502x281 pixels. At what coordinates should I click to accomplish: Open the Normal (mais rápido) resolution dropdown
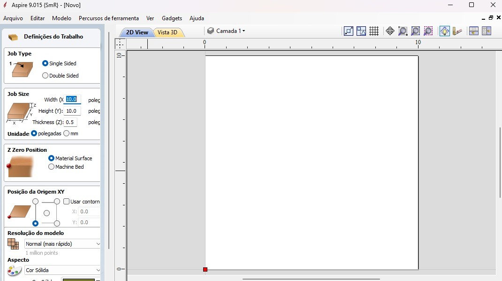[x=62, y=244]
